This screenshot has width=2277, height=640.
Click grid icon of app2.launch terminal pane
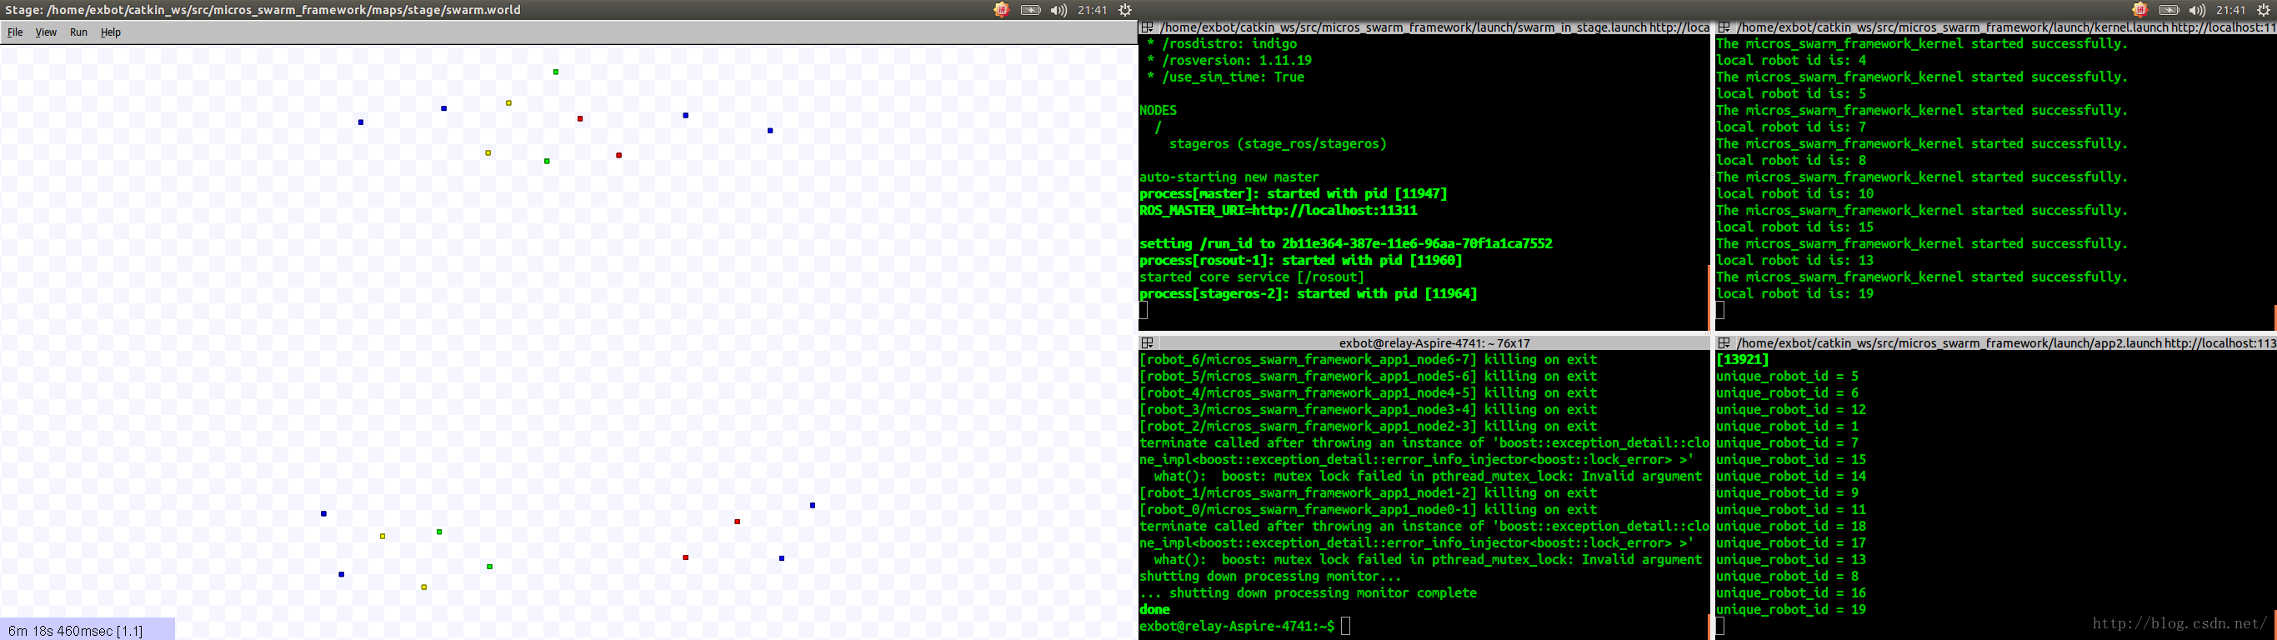1724,343
